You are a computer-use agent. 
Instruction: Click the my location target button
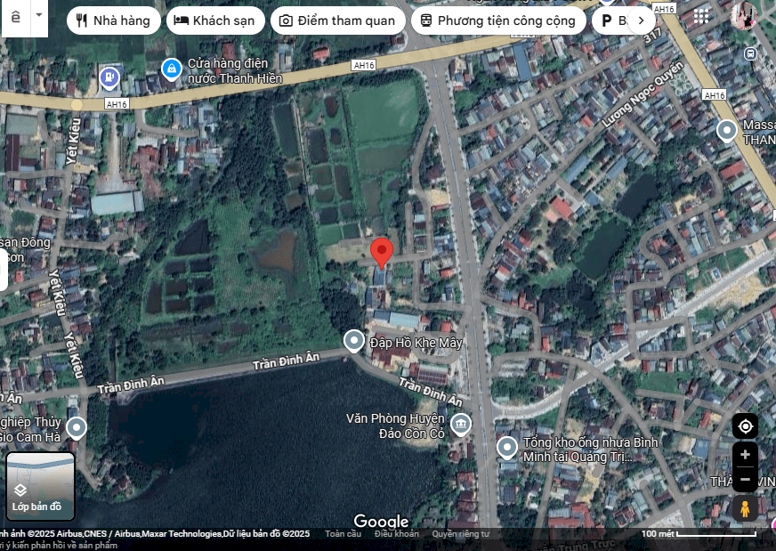(745, 426)
